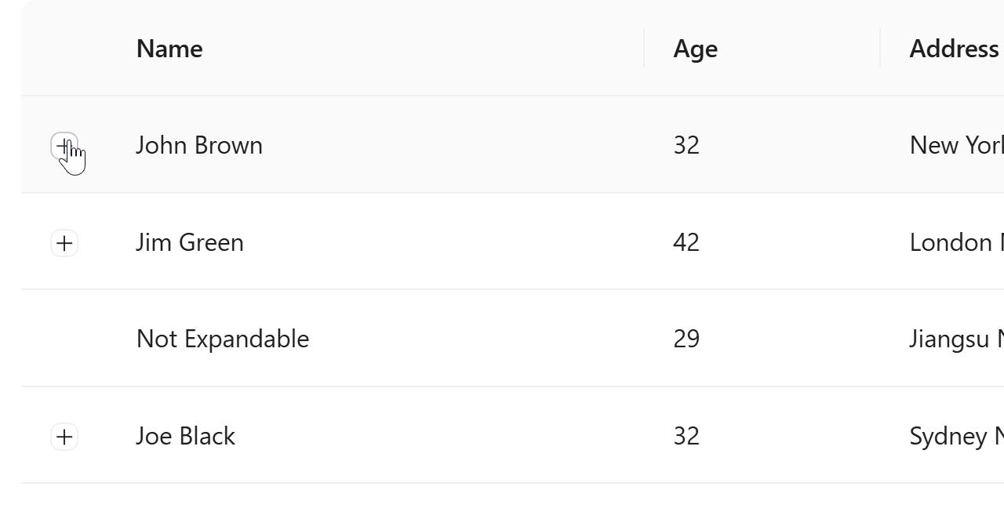Screen dimensions: 1004x508
Task: Select the Jim Green name cell
Action: click(190, 243)
